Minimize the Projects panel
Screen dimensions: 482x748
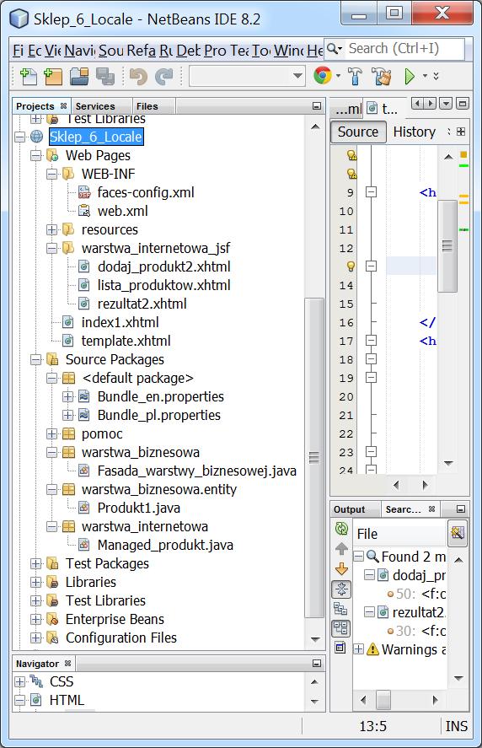[317, 106]
